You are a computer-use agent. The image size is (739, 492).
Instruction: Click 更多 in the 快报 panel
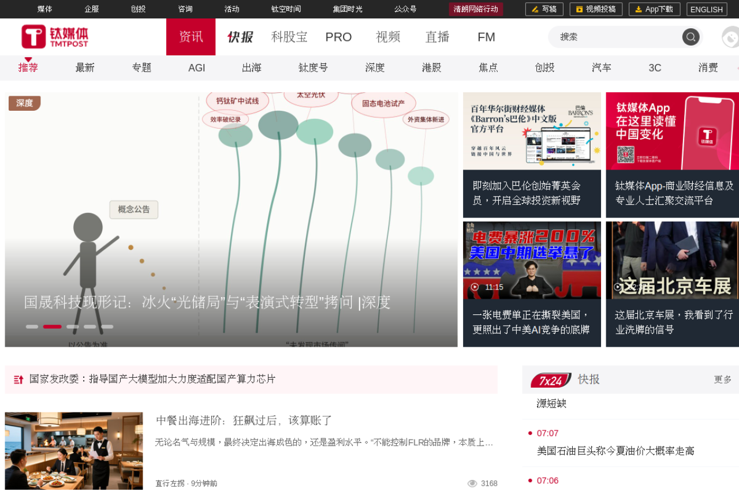tap(723, 380)
